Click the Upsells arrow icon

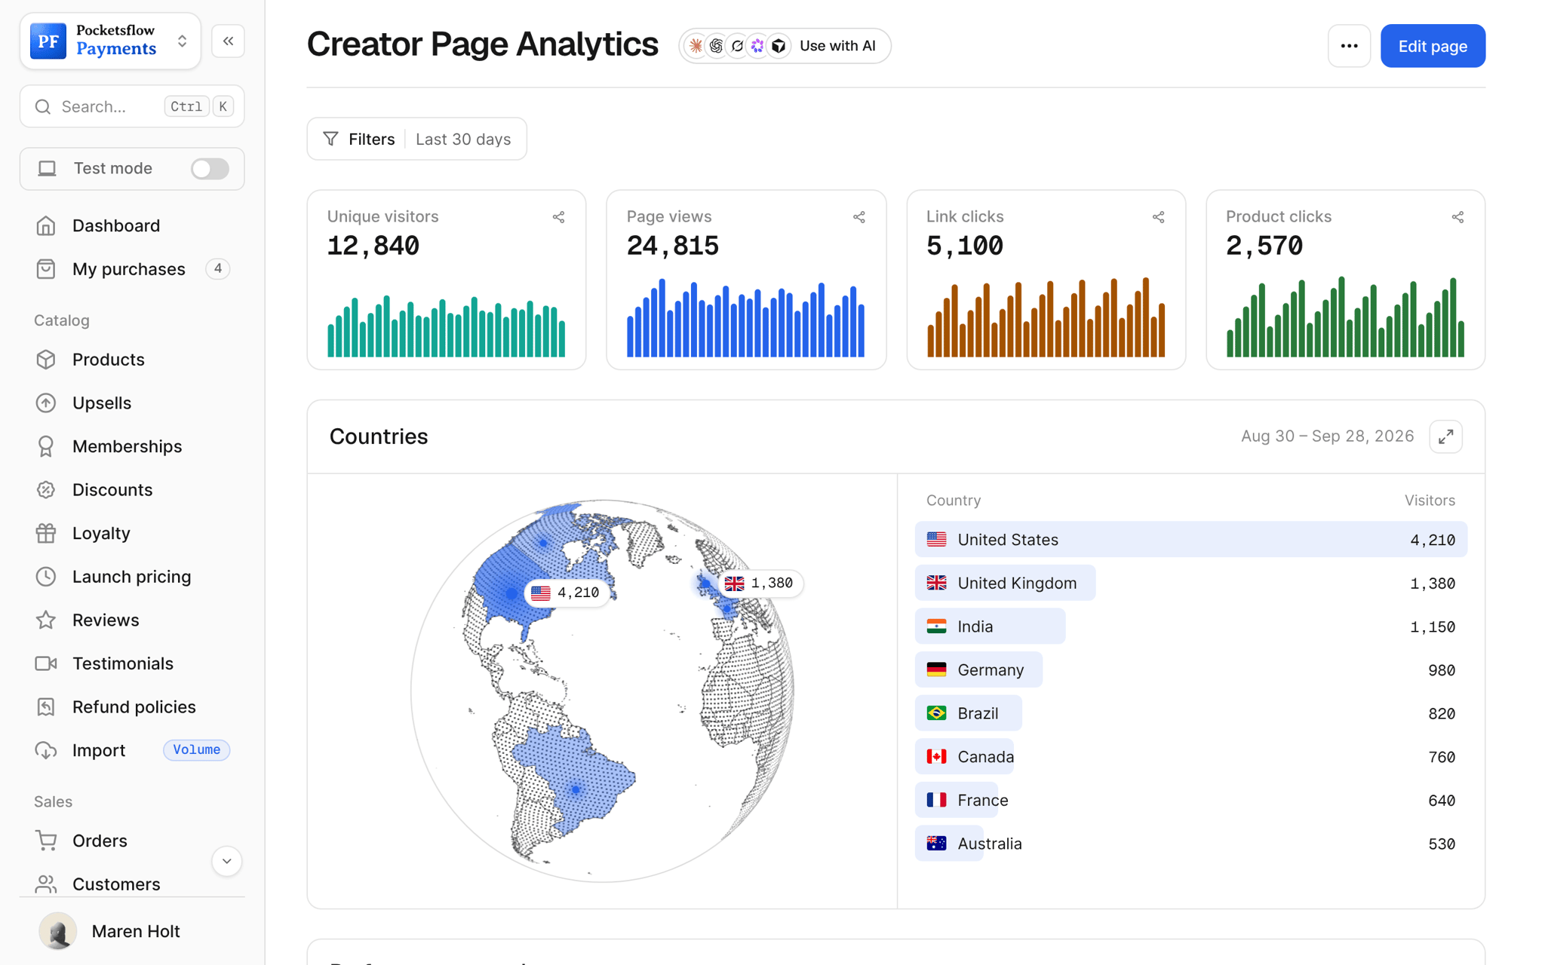click(46, 403)
